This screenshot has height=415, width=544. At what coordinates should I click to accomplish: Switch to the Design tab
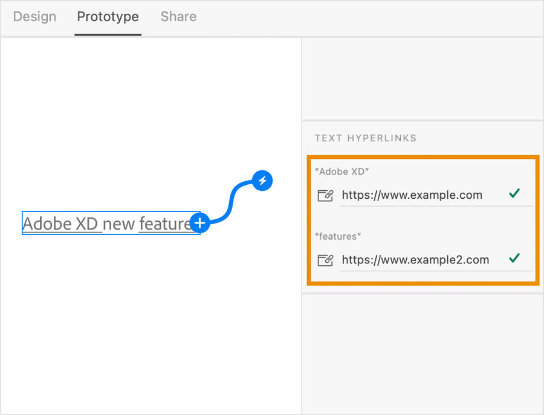34,17
